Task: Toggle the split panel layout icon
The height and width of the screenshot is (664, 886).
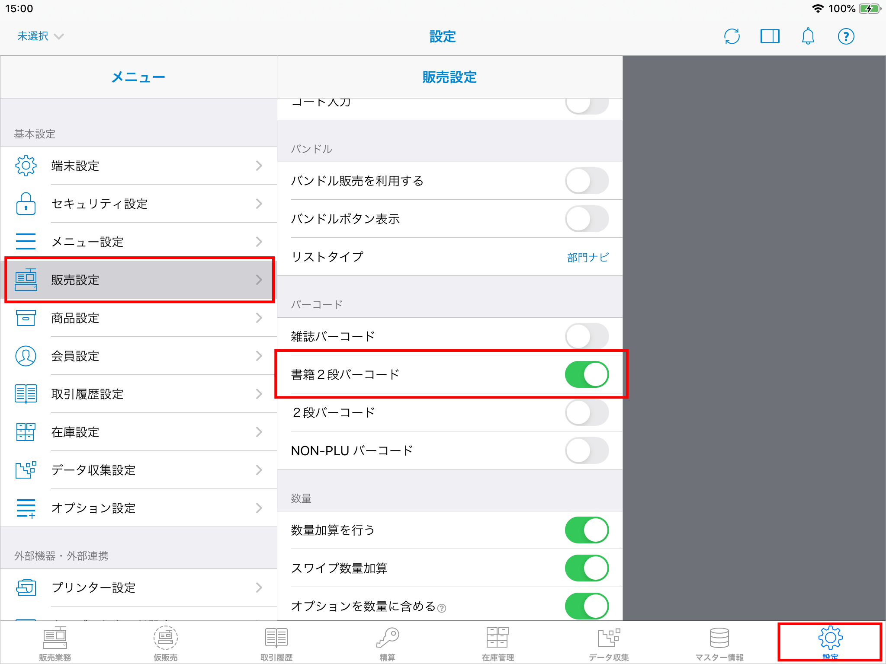Action: coord(770,36)
